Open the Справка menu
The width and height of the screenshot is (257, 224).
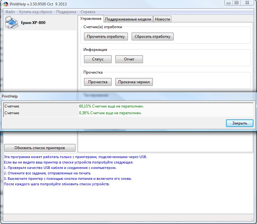pos(88,12)
